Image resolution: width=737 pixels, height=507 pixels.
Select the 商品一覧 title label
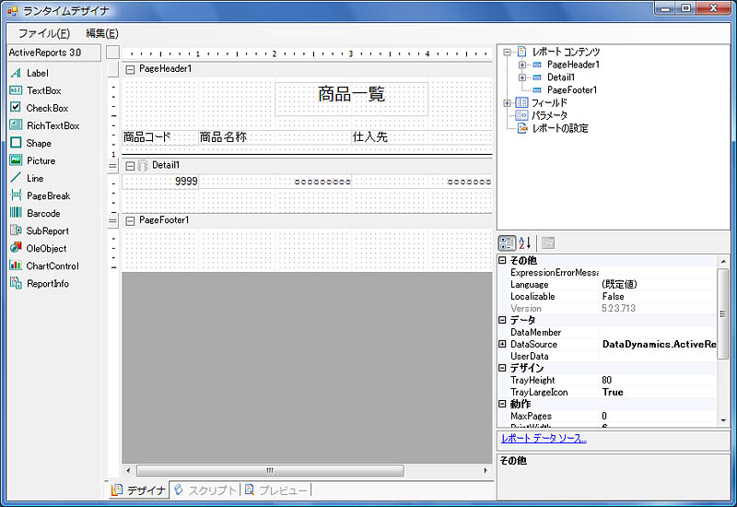(351, 99)
